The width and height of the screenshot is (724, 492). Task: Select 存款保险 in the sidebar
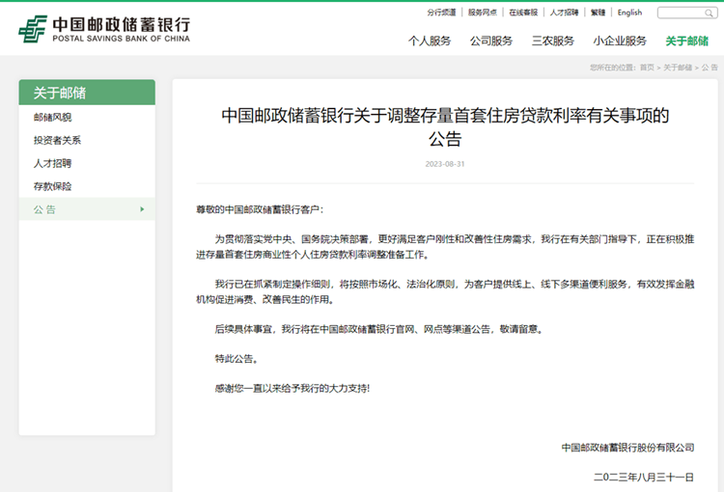coord(53,186)
